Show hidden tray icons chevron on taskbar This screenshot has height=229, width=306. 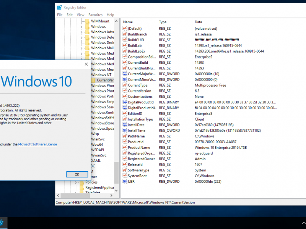coord(304,223)
